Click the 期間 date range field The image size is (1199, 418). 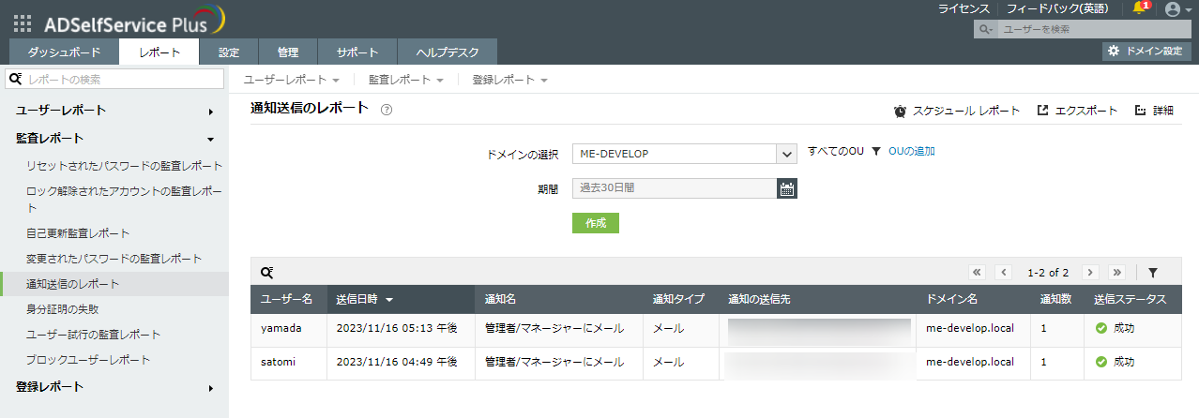point(675,188)
